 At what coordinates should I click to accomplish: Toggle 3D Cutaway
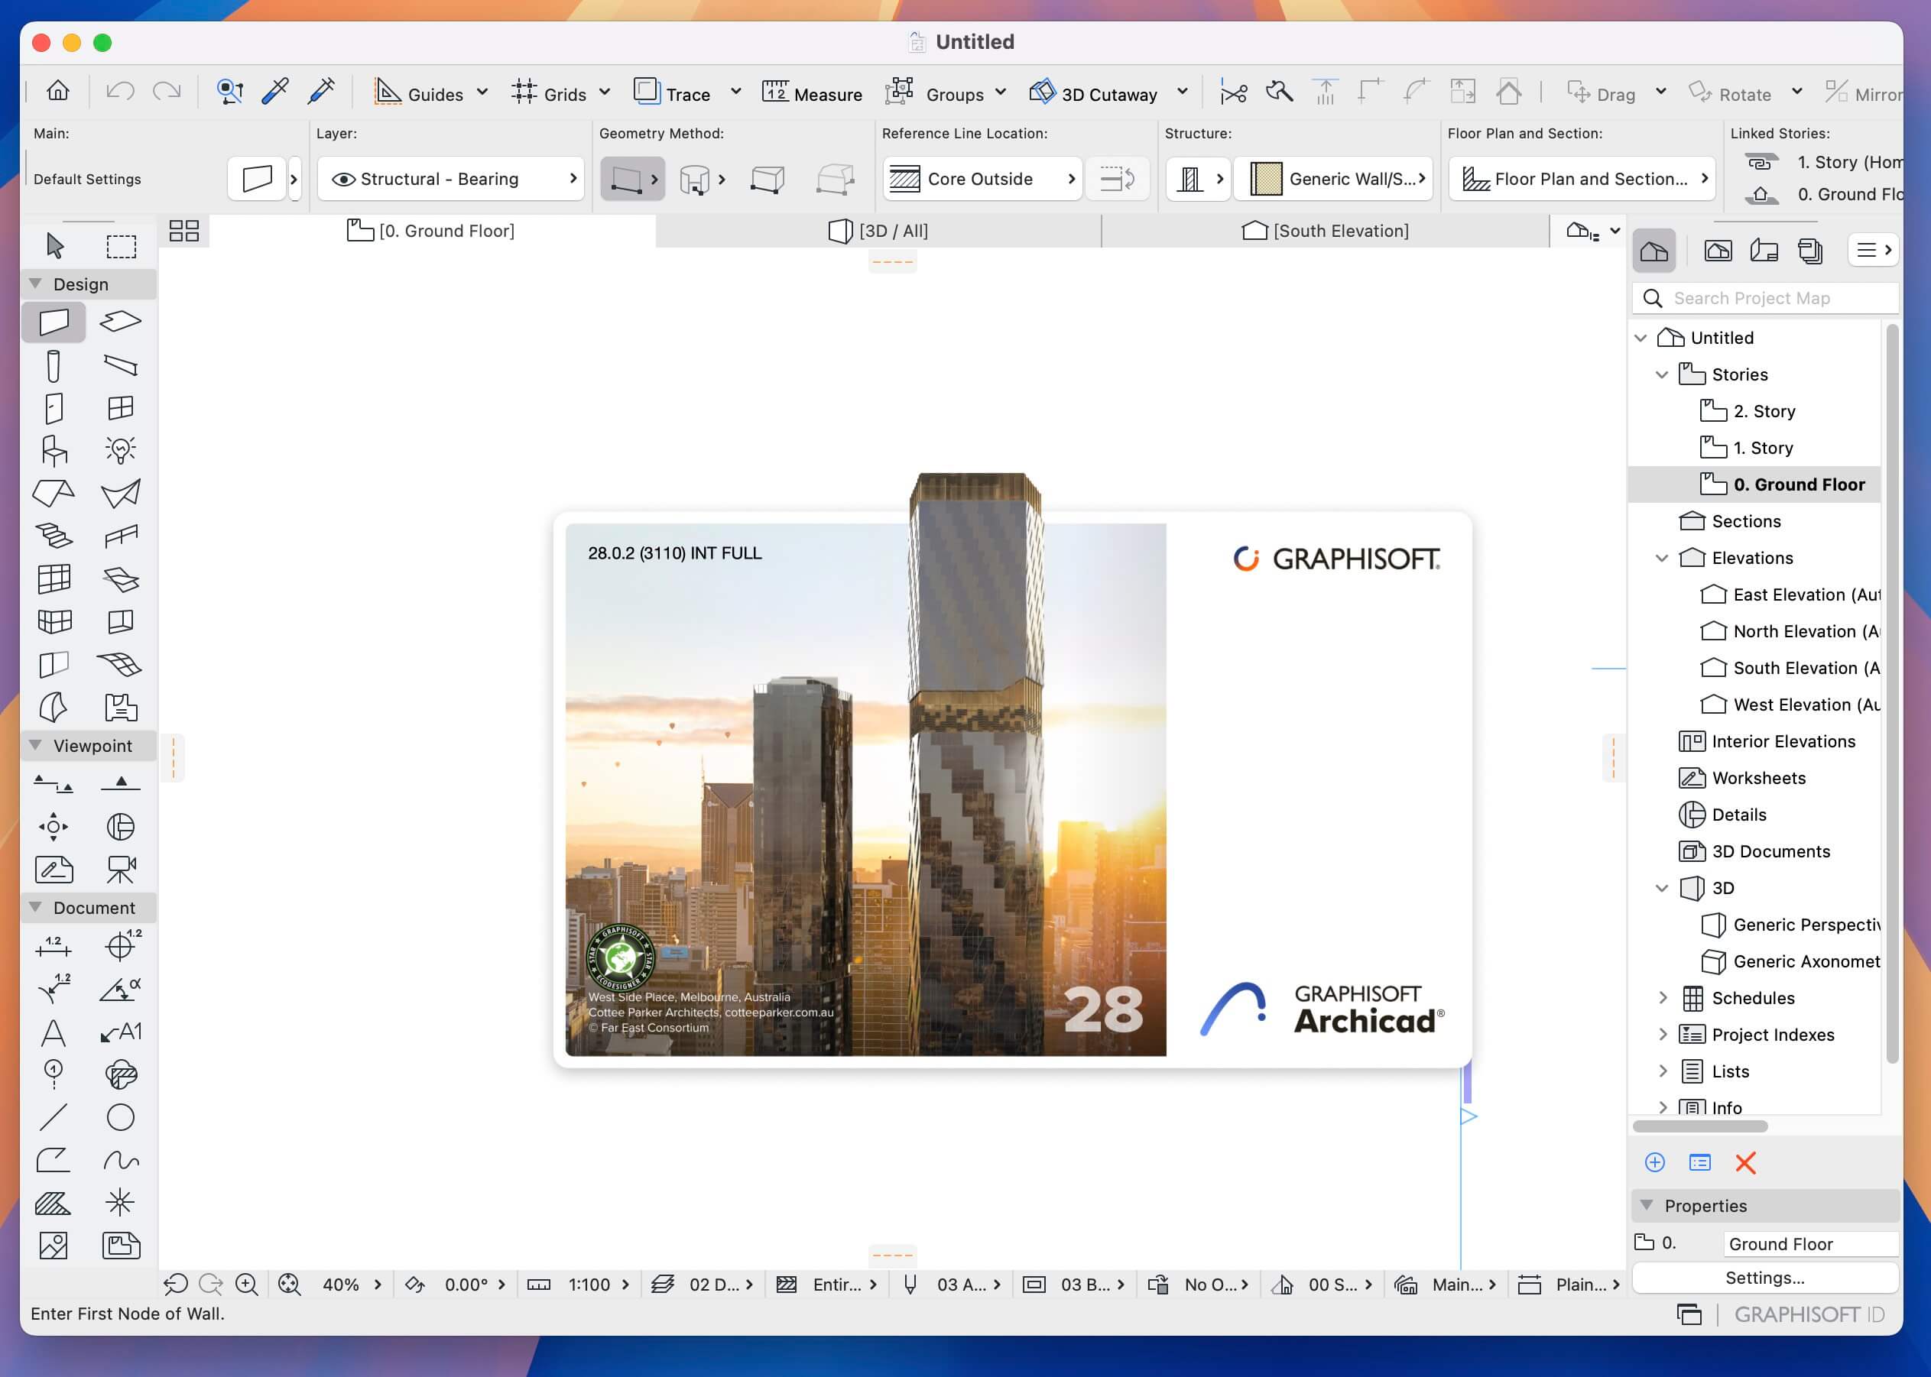click(1093, 92)
